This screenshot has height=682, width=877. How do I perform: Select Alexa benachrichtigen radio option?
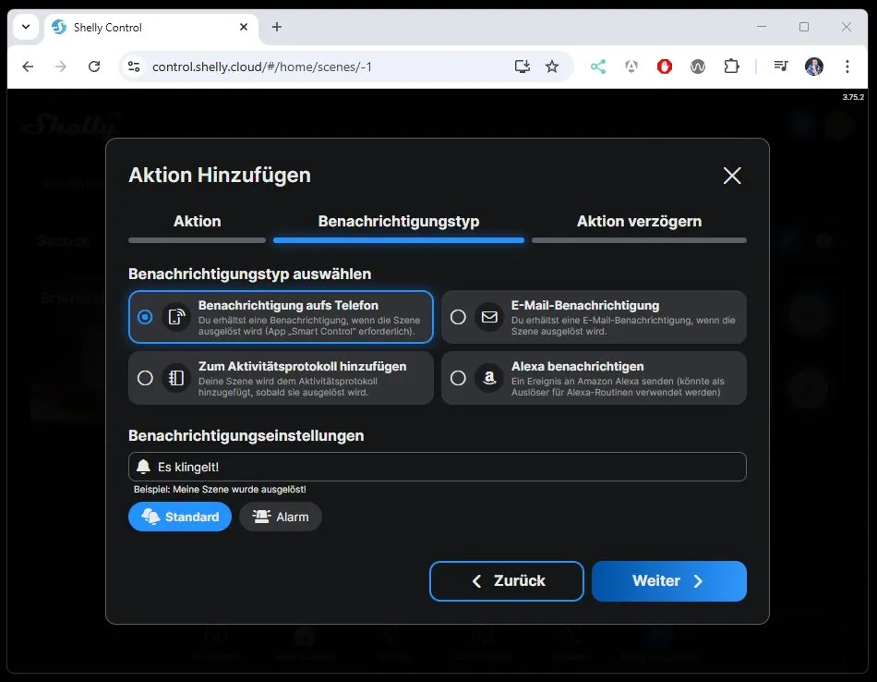coord(458,377)
